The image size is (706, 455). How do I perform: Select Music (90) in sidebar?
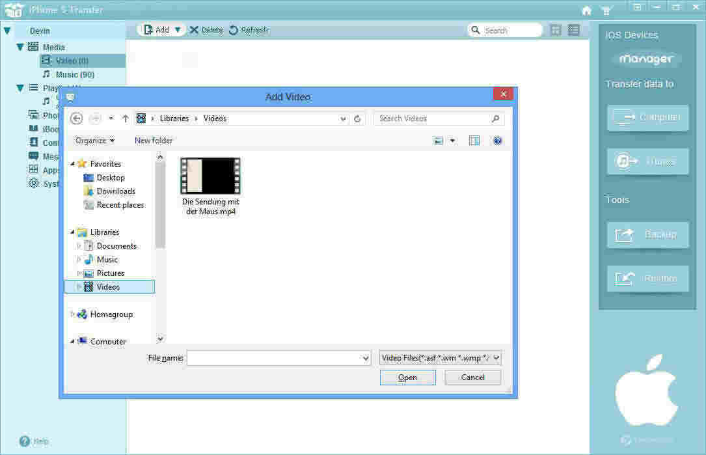[75, 75]
